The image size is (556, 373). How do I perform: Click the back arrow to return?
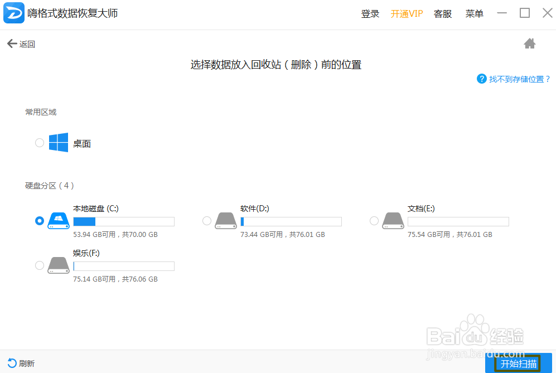(x=12, y=43)
